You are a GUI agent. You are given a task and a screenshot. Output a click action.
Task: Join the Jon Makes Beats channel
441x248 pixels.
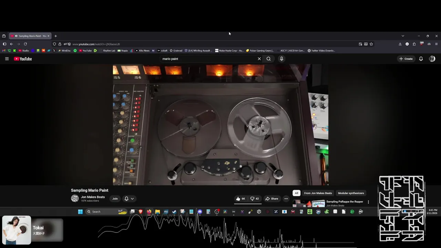(115, 199)
